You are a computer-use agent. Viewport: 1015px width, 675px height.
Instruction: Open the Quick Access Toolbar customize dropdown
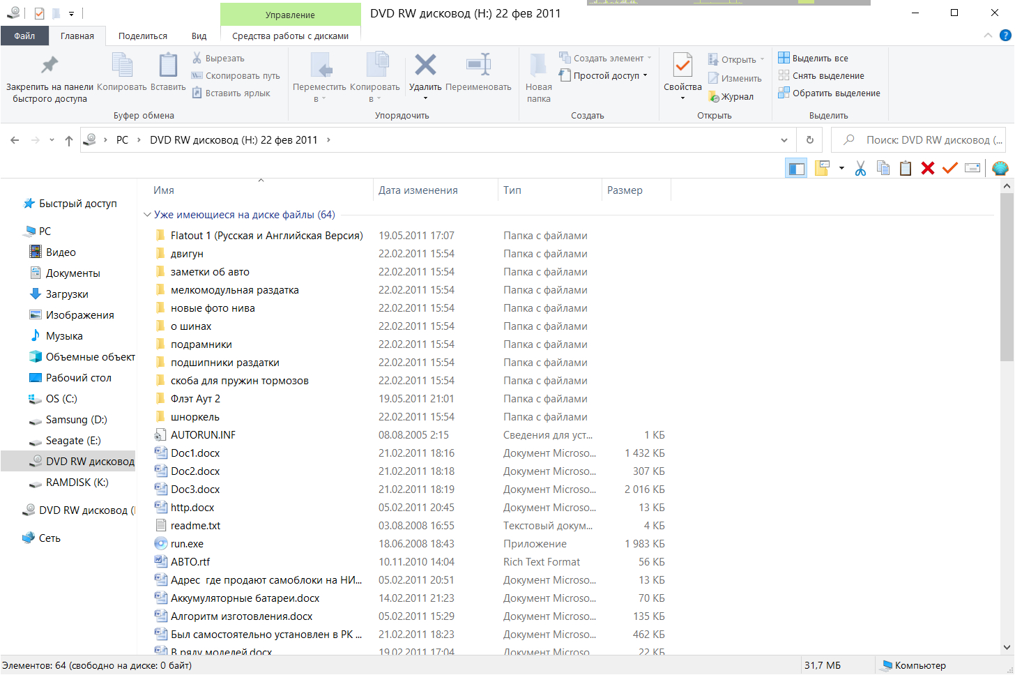(x=71, y=13)
